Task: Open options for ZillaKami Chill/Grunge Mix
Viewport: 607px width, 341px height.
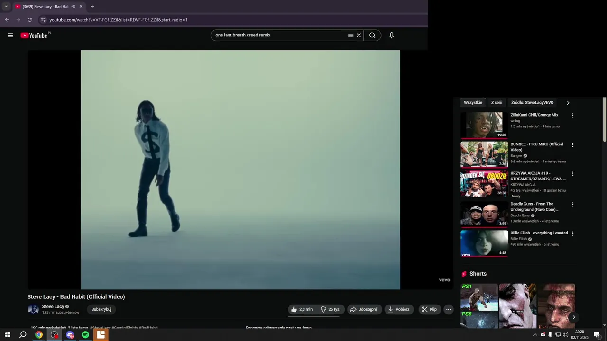Action: point(572,116)
